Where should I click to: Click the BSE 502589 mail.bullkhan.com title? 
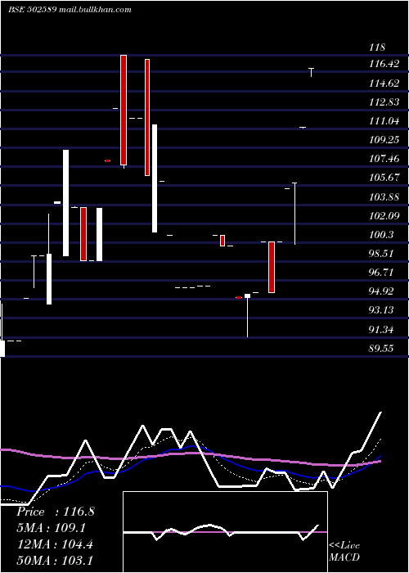(70, 10)
